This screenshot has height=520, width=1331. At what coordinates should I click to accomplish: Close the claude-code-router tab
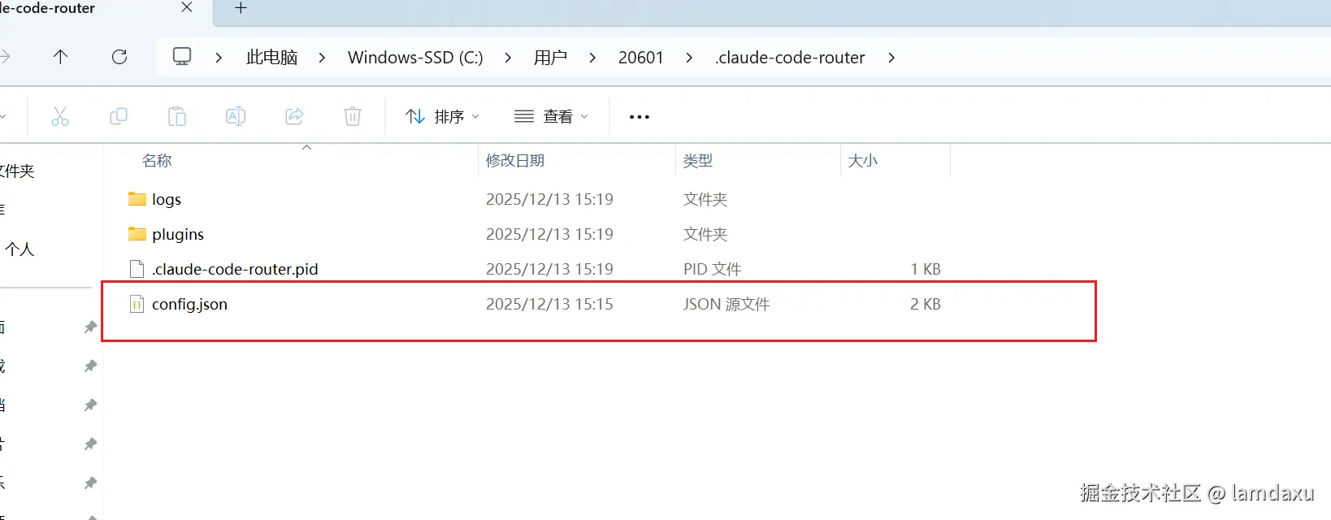point(187,7)
